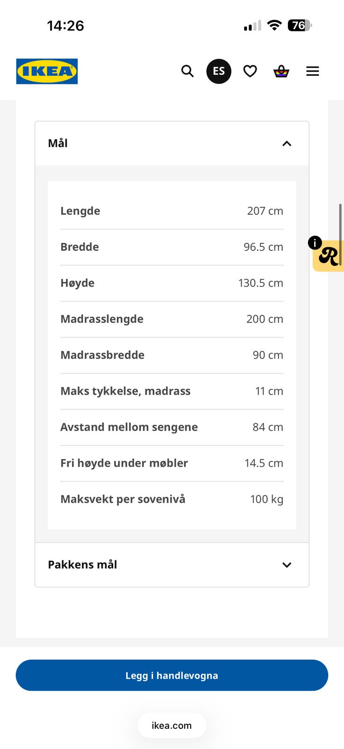Open the hamburger menu
The image size is (344, 749).
click(x=313, y=71)
